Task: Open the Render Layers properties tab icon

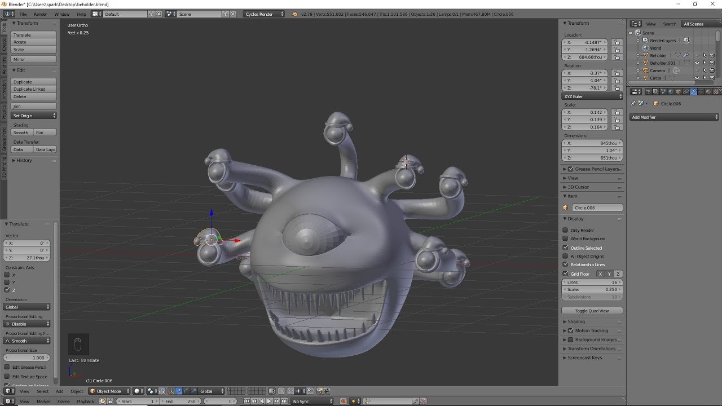Action: [656, 92]
